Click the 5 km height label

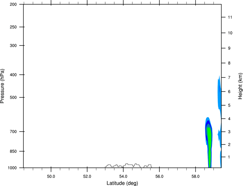(x=229, y=106)
